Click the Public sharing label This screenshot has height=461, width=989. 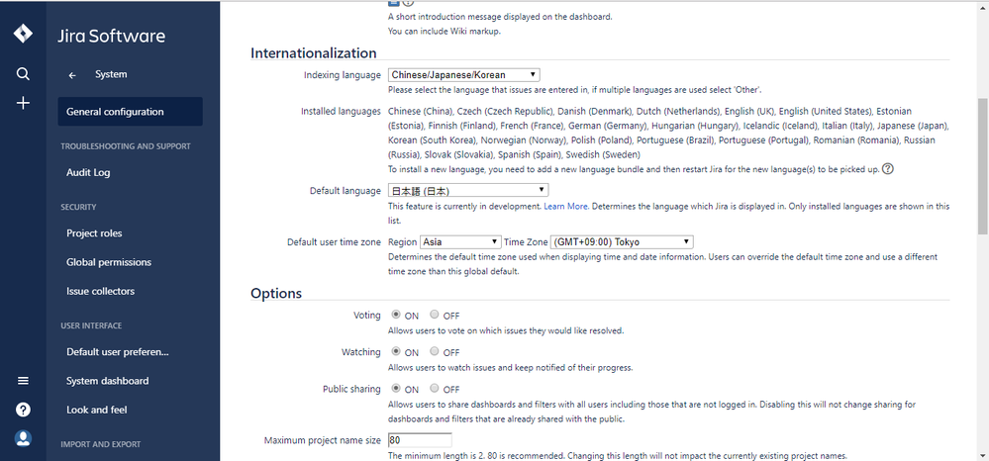[351, 389]
